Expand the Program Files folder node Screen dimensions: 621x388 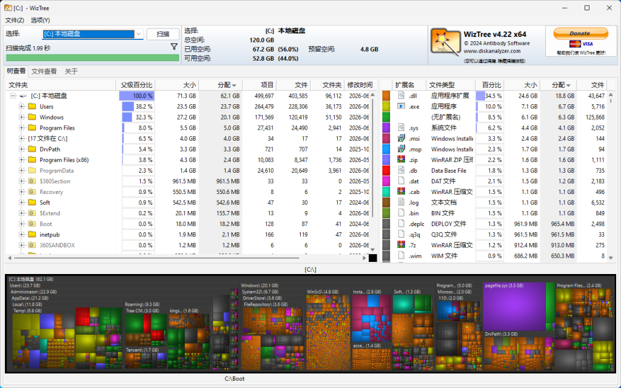[x=22, y=128]
